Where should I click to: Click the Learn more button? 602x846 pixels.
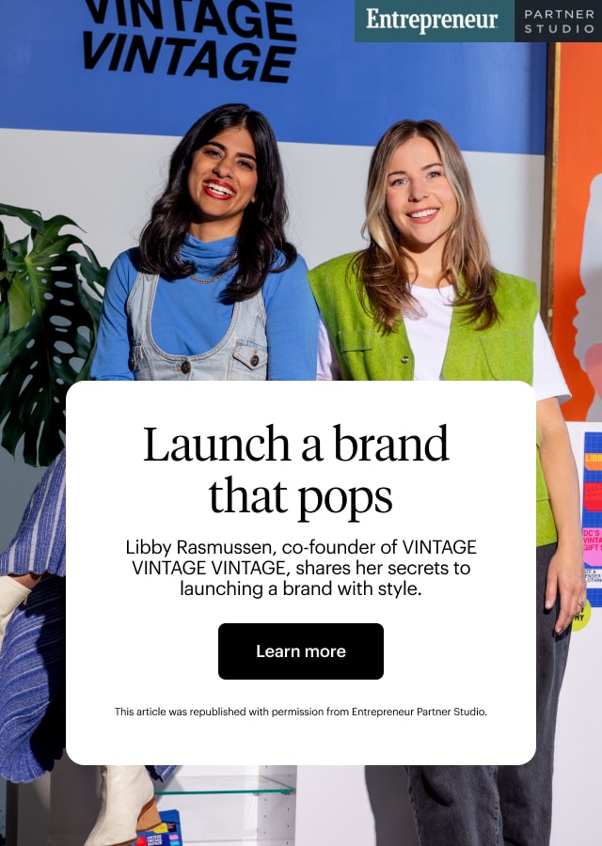click(x=301, y=650)
